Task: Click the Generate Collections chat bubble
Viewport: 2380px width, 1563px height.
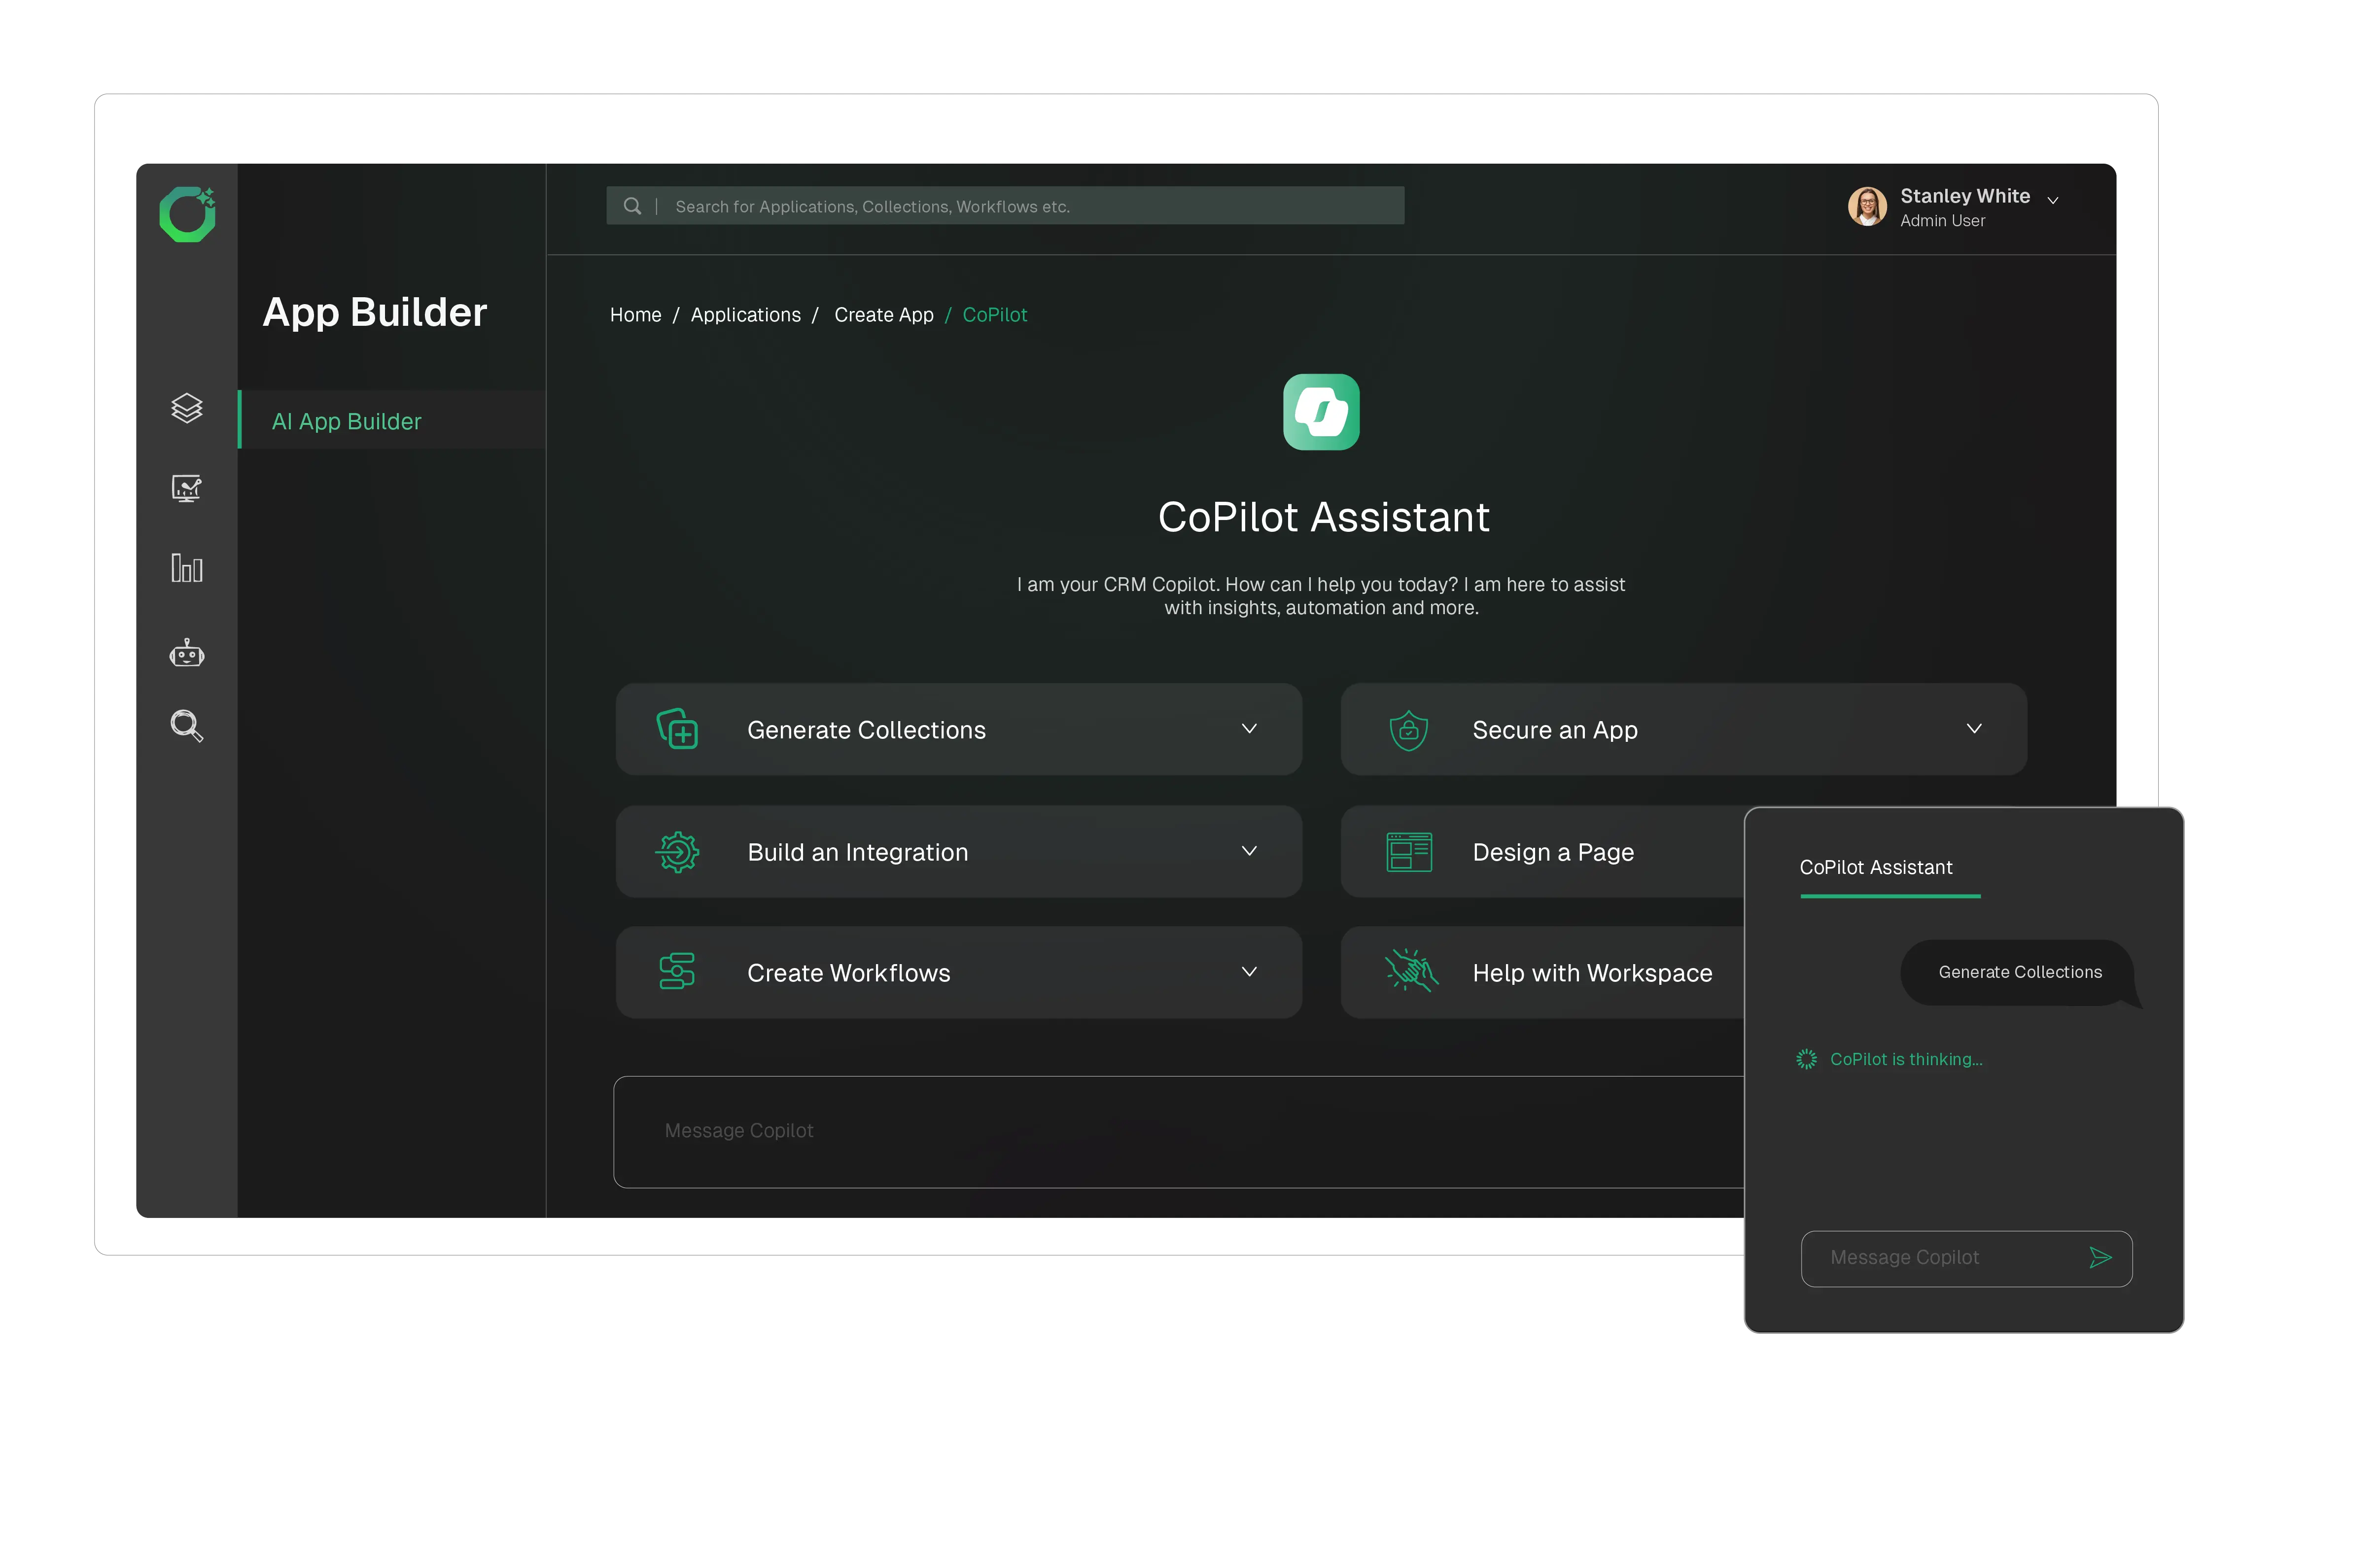Action: pyautogui.click(x=2020, y=972)
